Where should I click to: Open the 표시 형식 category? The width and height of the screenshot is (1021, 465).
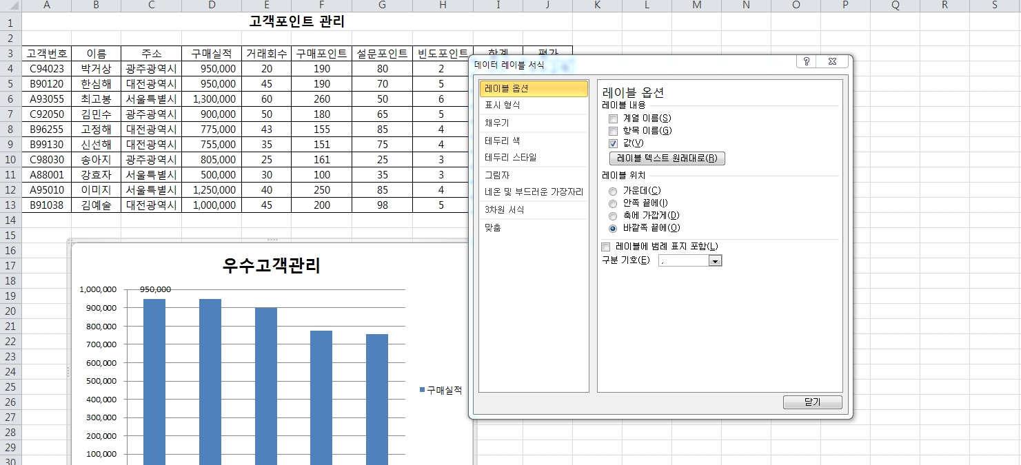coord(503,105)
